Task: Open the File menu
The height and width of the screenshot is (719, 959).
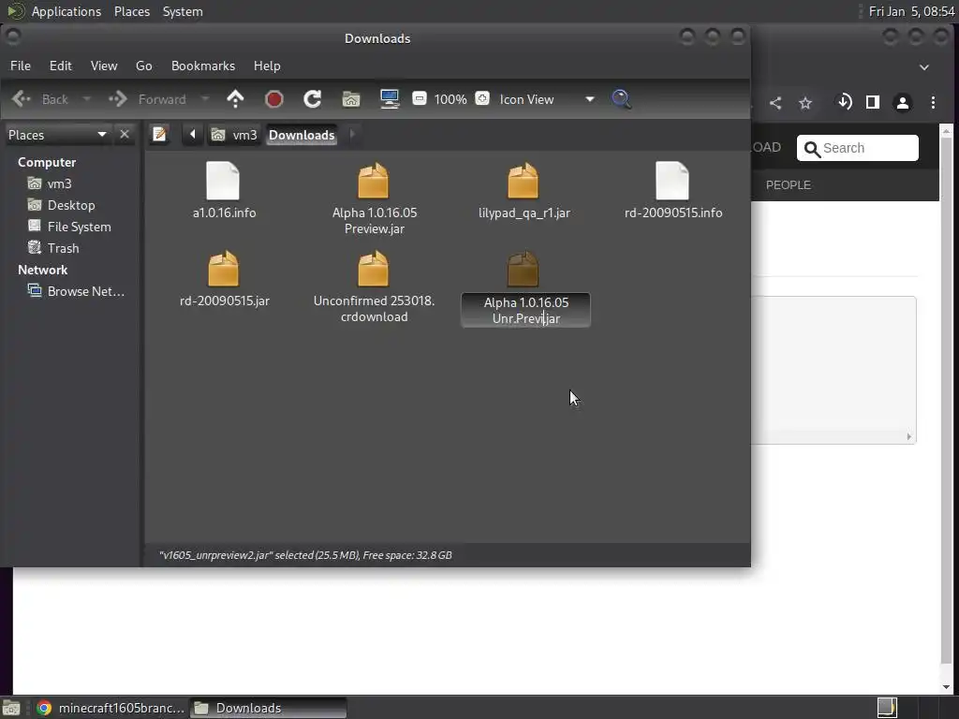Action: [x=21, y=66]
